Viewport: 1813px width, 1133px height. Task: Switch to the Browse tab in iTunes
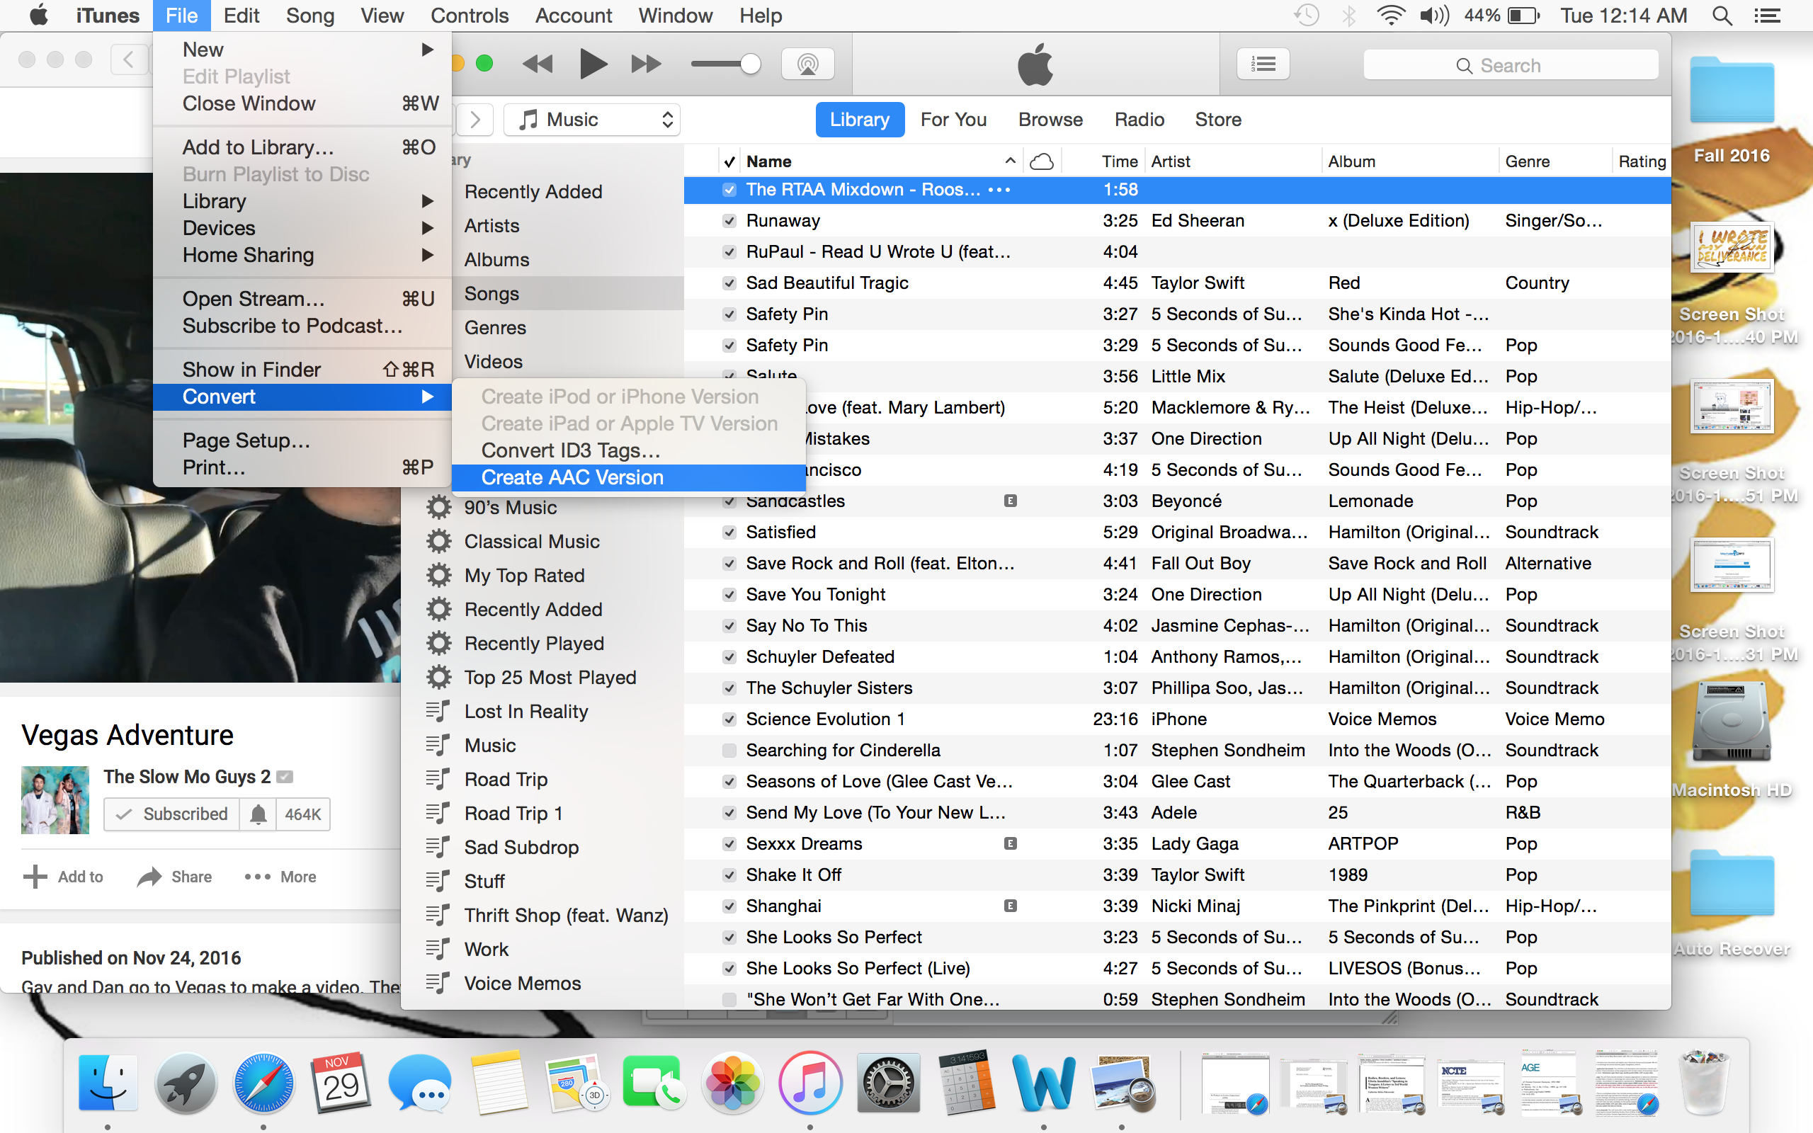(1050, 119)
